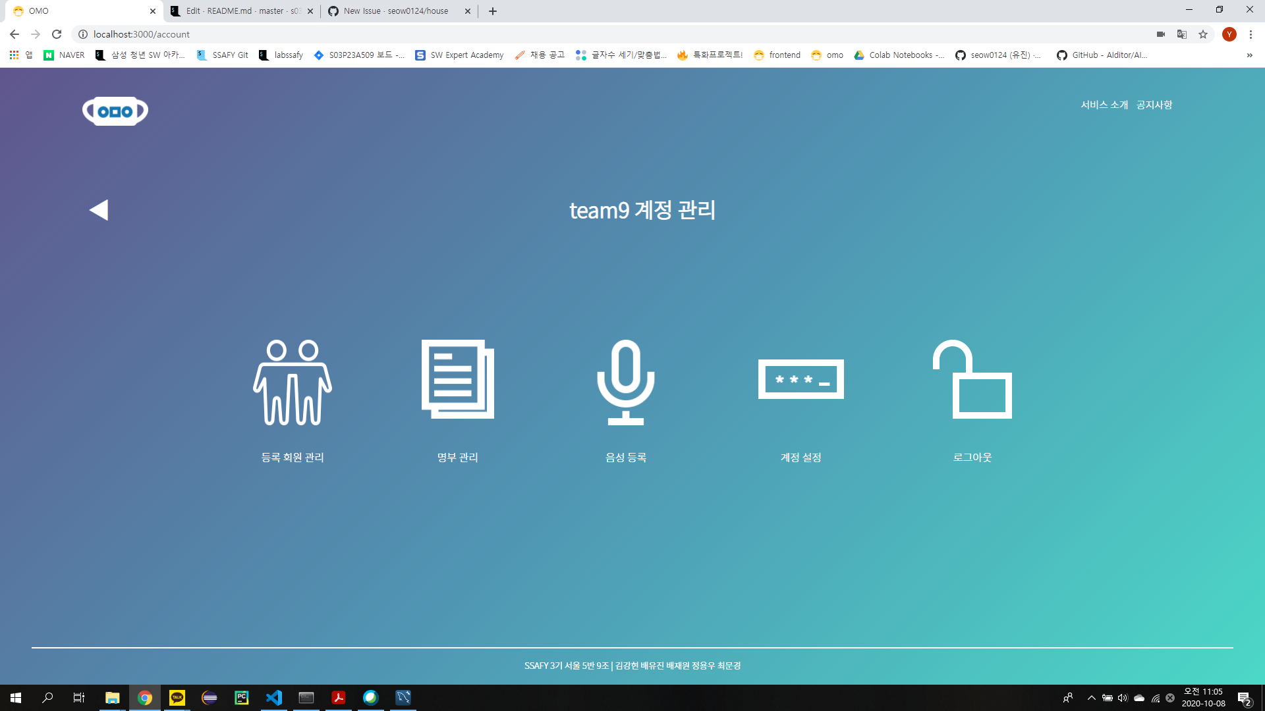Open 계정 설정 via the password icon
The height and width of the screenshot is (711, 1265).
click(x=801, y=379)
